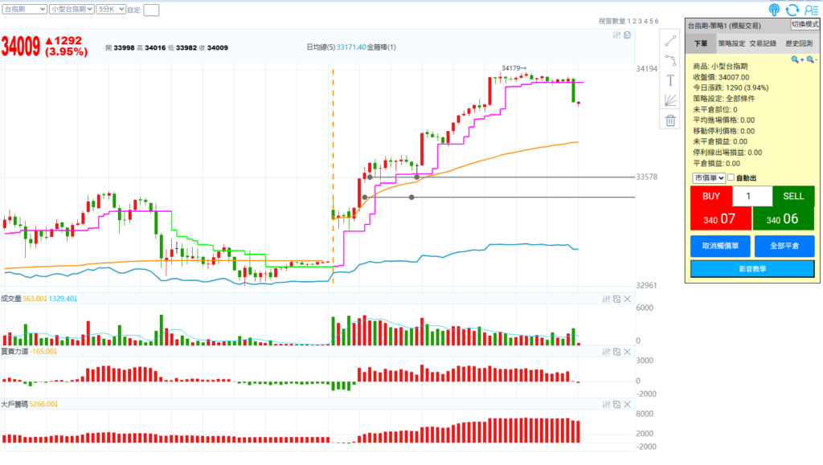The height and width of the screenshot is (465, 823).
Task: Expand the 5分K timeframe dropdown
Action: point(110,9)
